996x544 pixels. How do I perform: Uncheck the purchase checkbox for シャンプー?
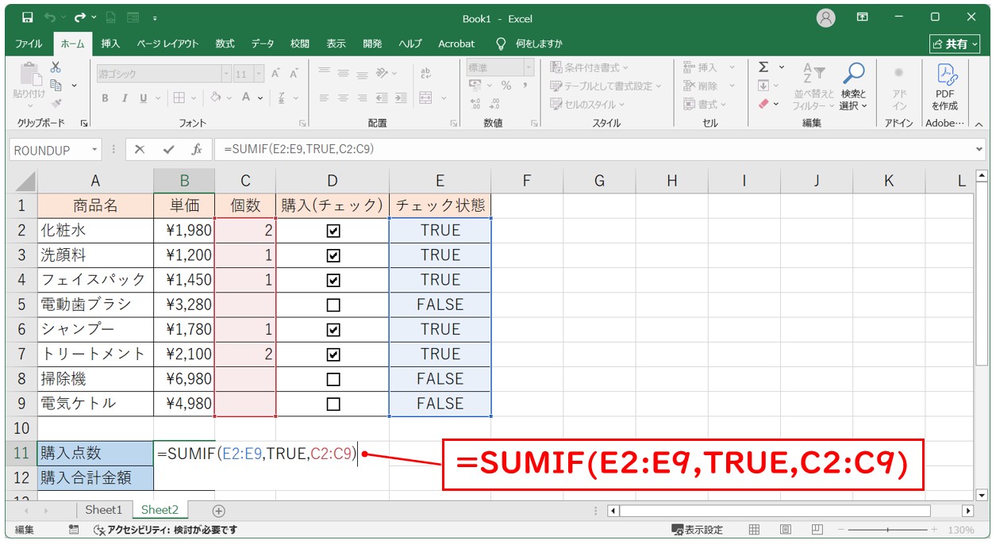pyautogui.click(x=333, y=329)
